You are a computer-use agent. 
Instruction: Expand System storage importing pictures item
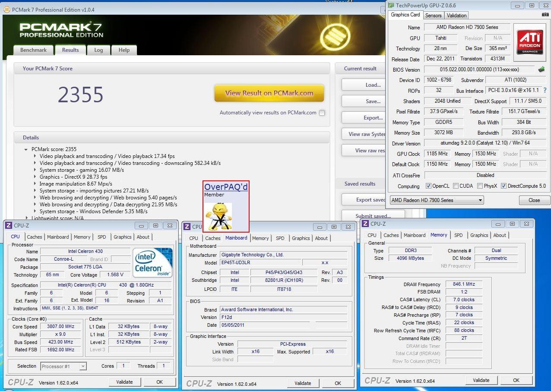click(x=35, y=191)
